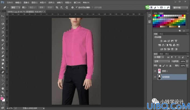Click the white background color swatch
The image size is (190, 110).
pos(4,100)
